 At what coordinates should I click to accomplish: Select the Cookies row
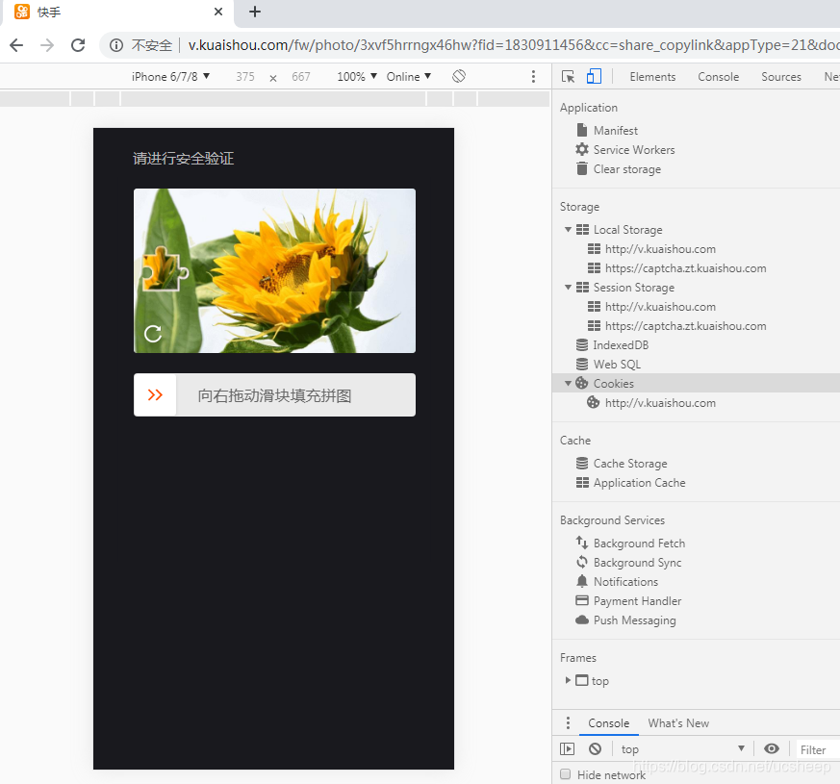pos(696,384)
